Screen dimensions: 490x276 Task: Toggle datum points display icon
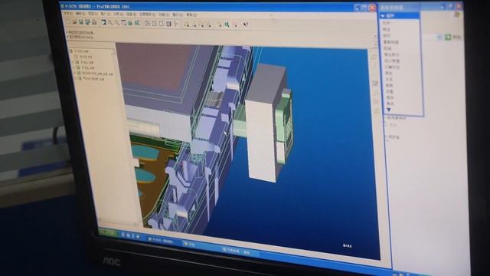[202, 25]
